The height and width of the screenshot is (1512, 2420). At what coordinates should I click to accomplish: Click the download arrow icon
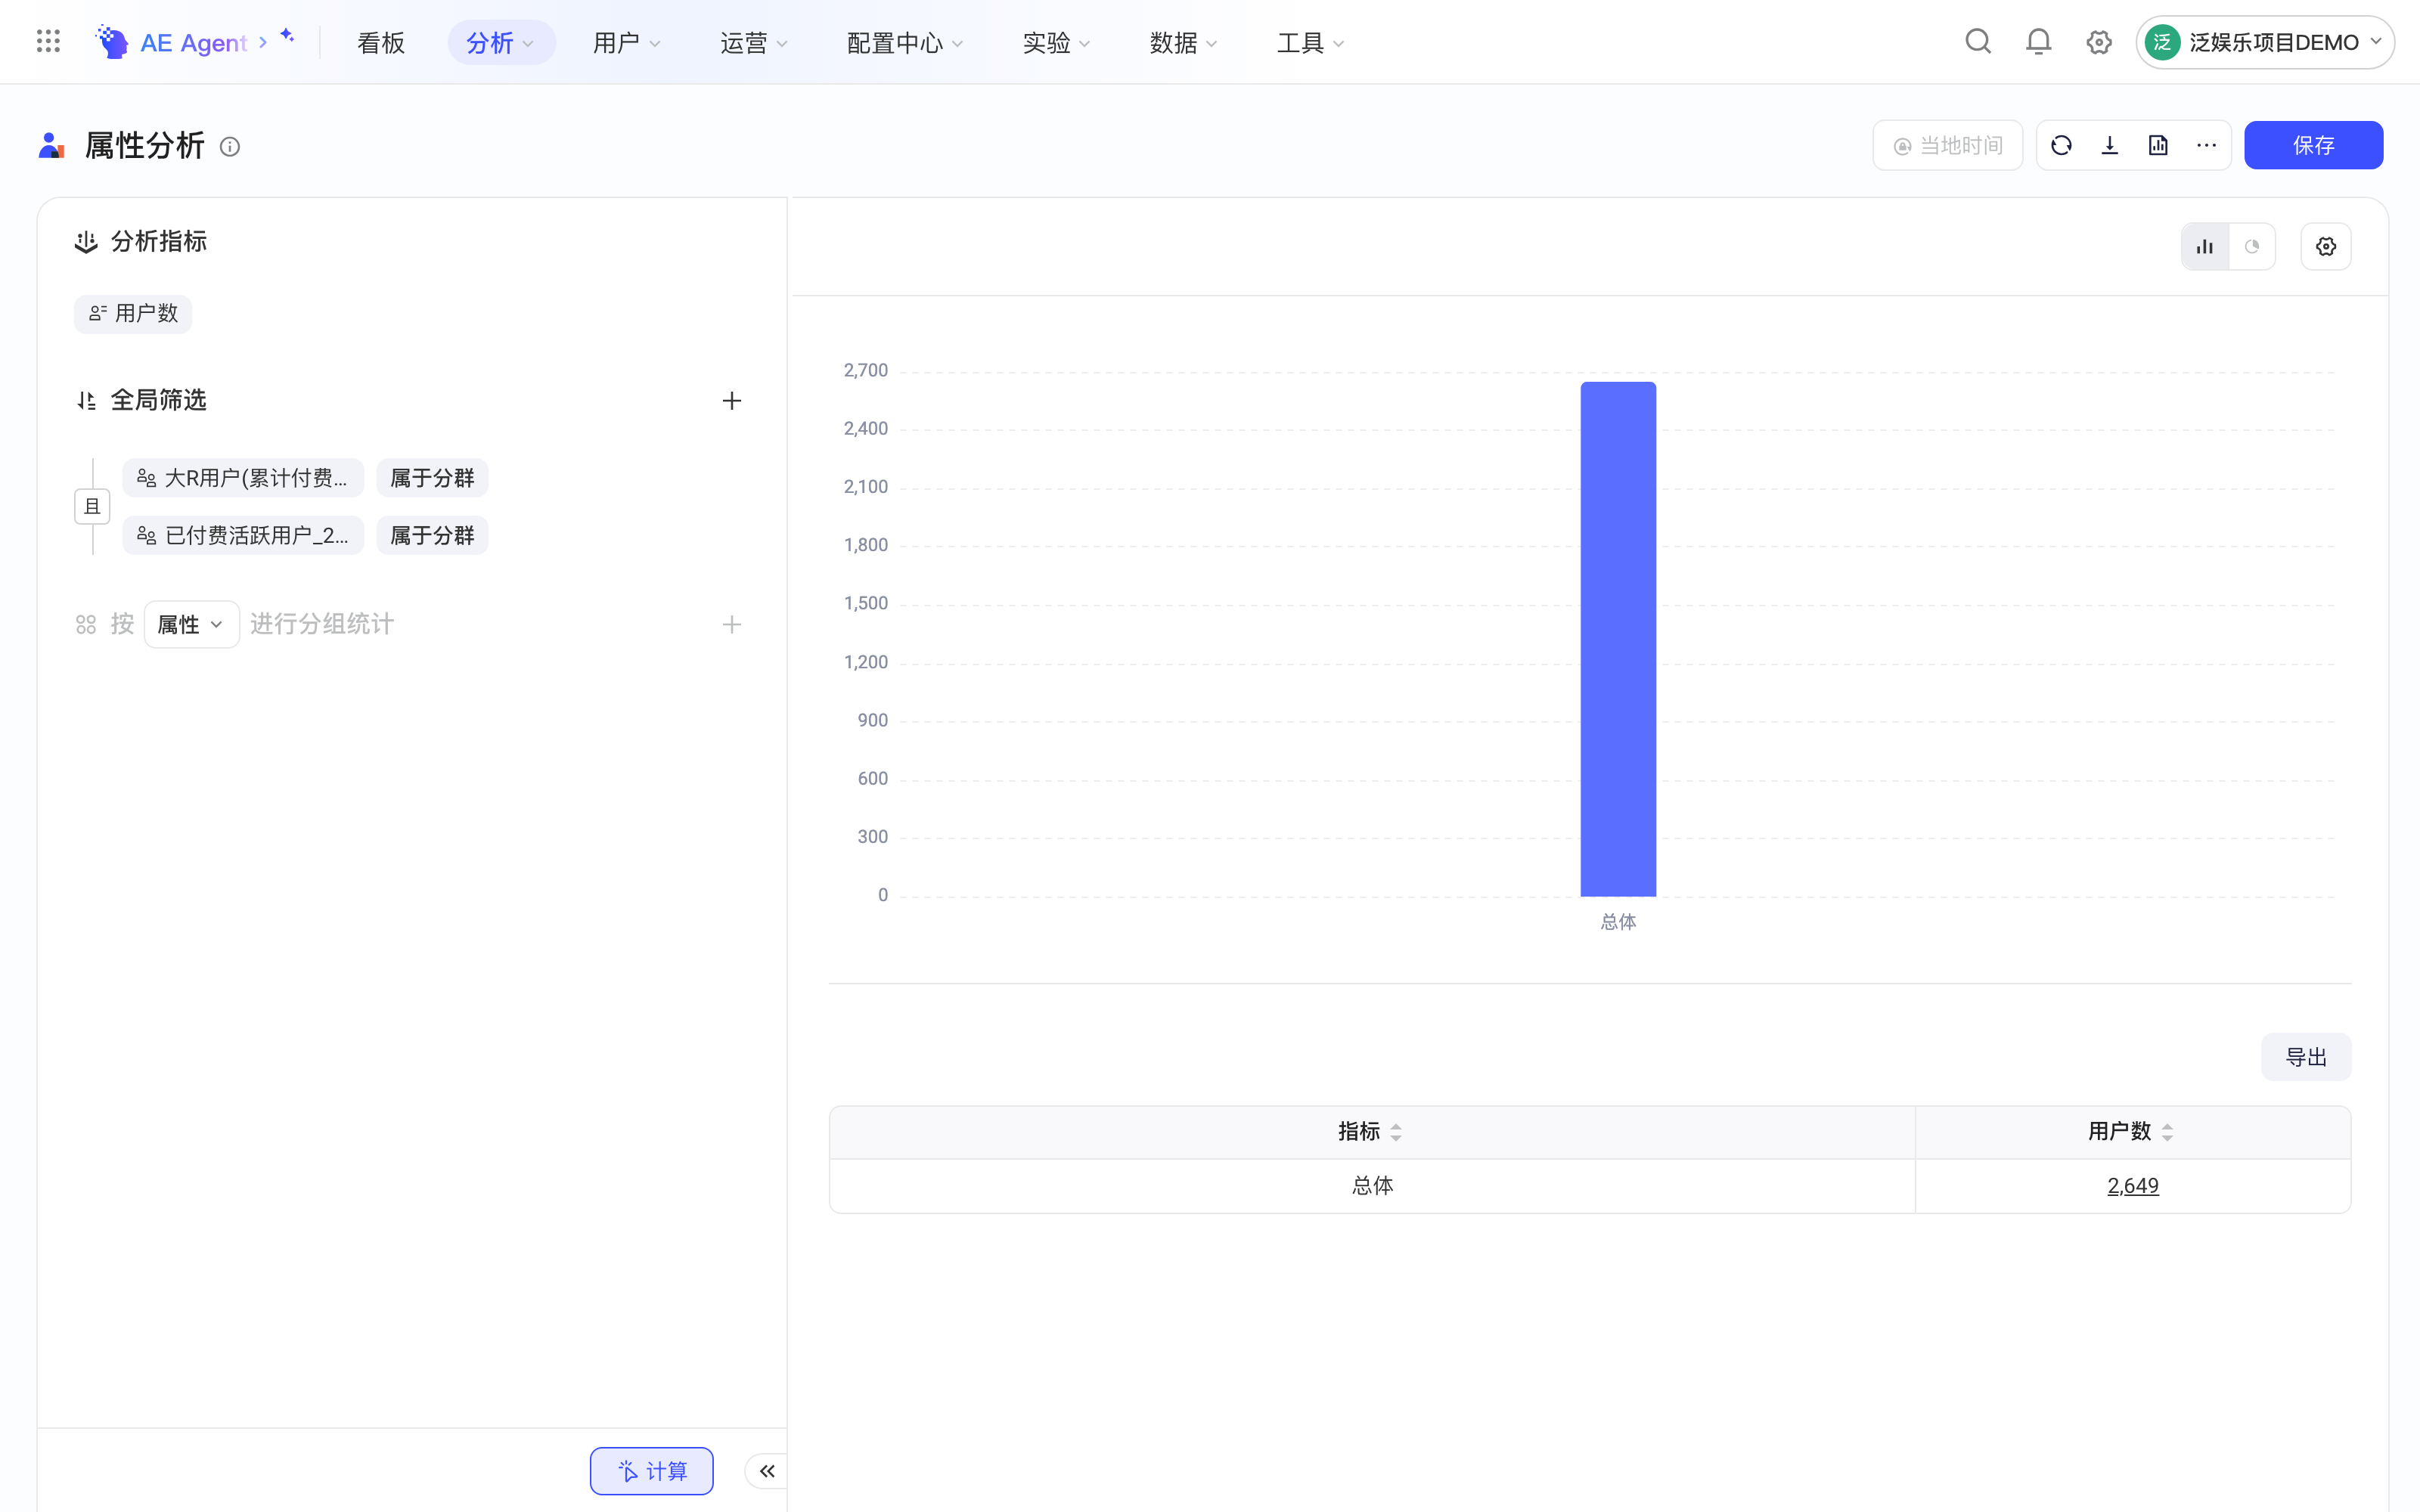[x=2109, y=146]
